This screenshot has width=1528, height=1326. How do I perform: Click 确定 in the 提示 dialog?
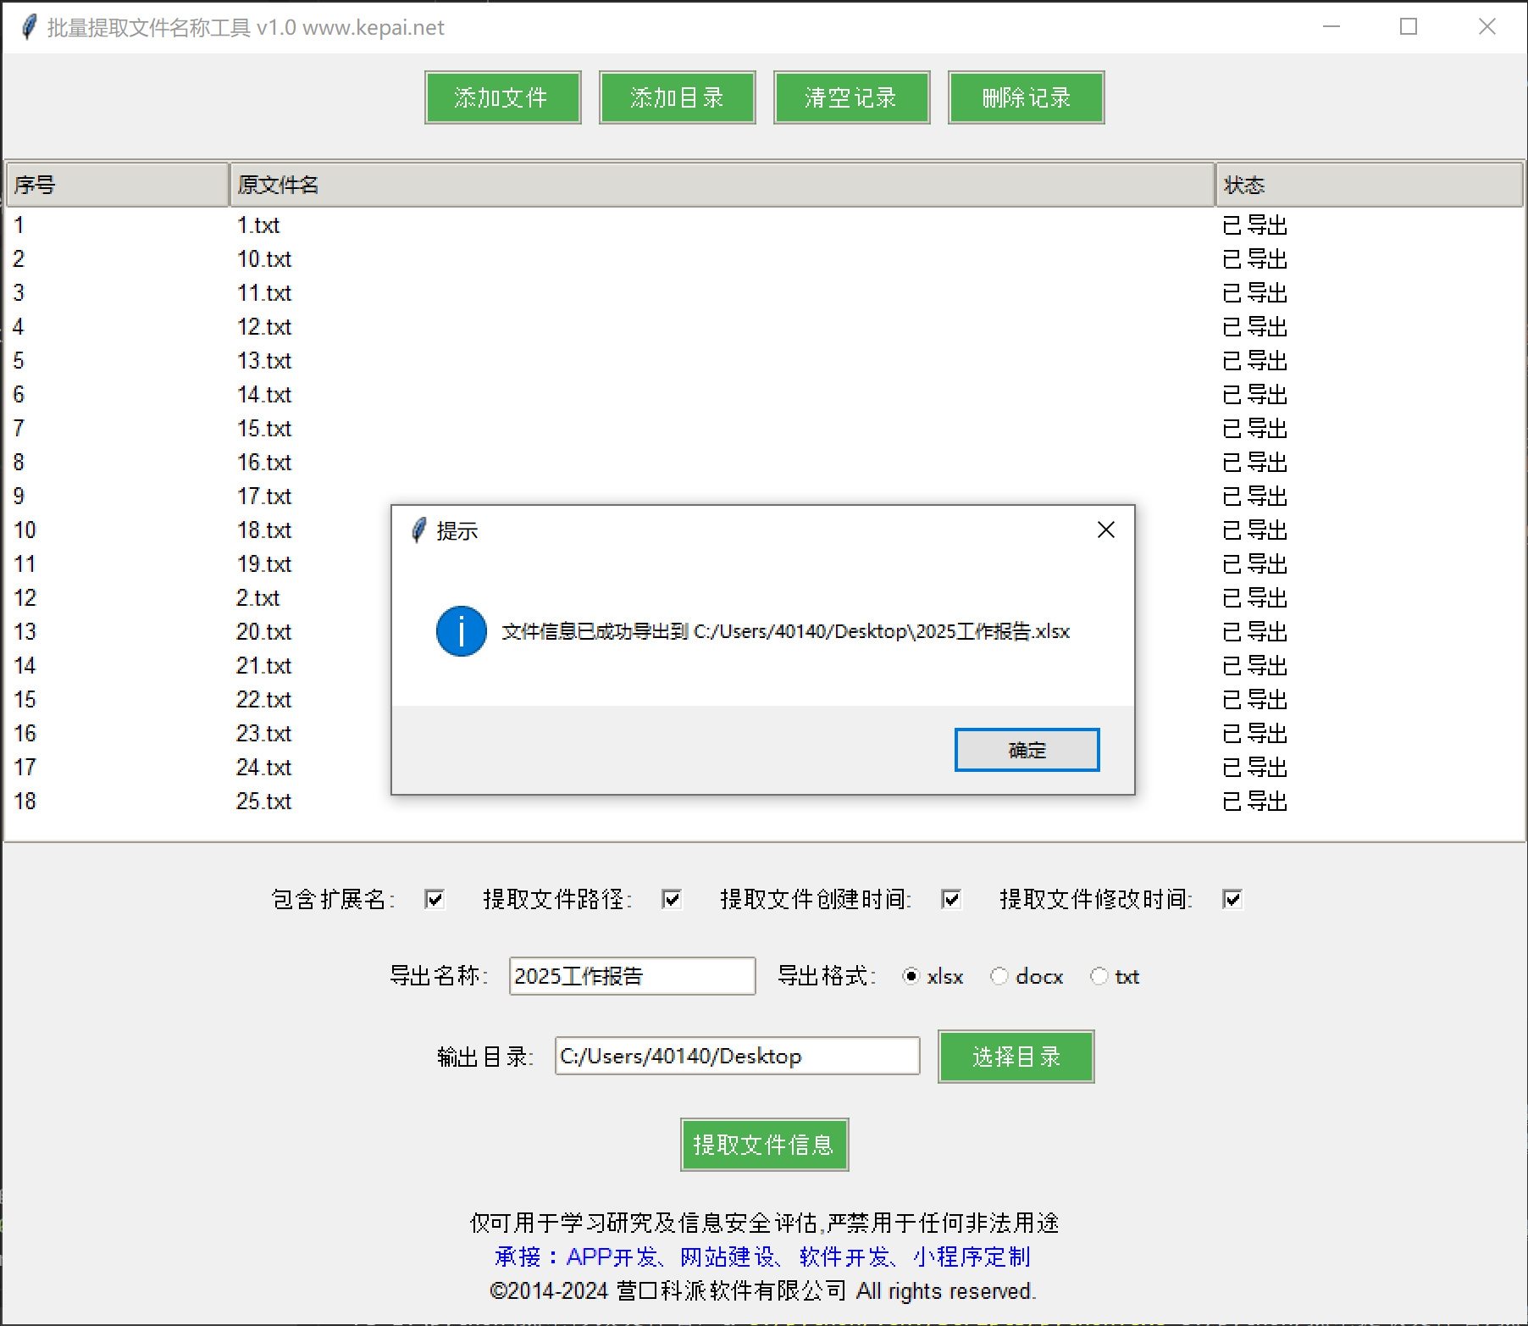click(x=1027, y=750)
